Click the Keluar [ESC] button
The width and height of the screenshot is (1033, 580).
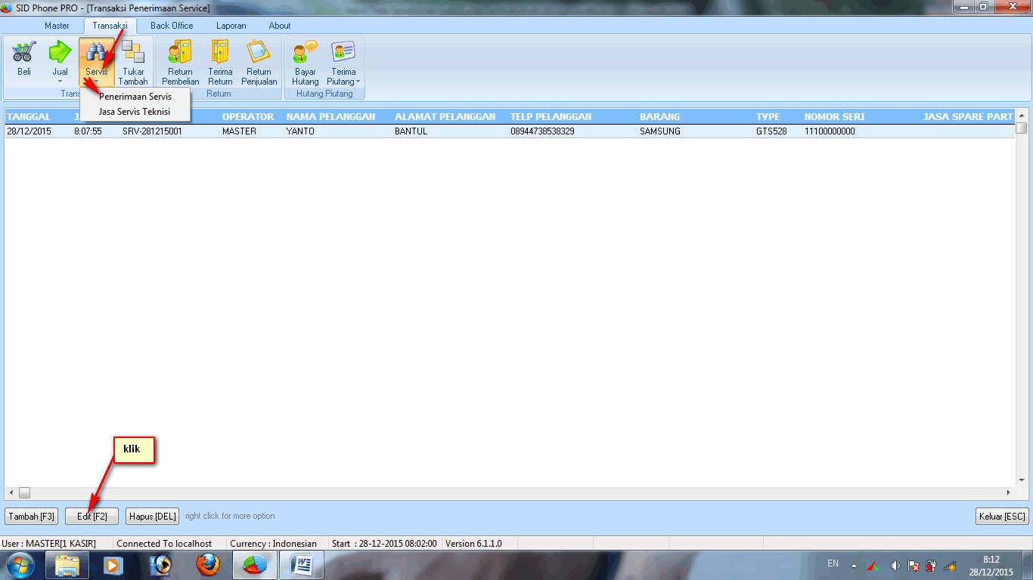point(1002,517)
